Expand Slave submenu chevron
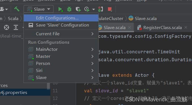This screenshot has height=105, width=192. point(92,78)
